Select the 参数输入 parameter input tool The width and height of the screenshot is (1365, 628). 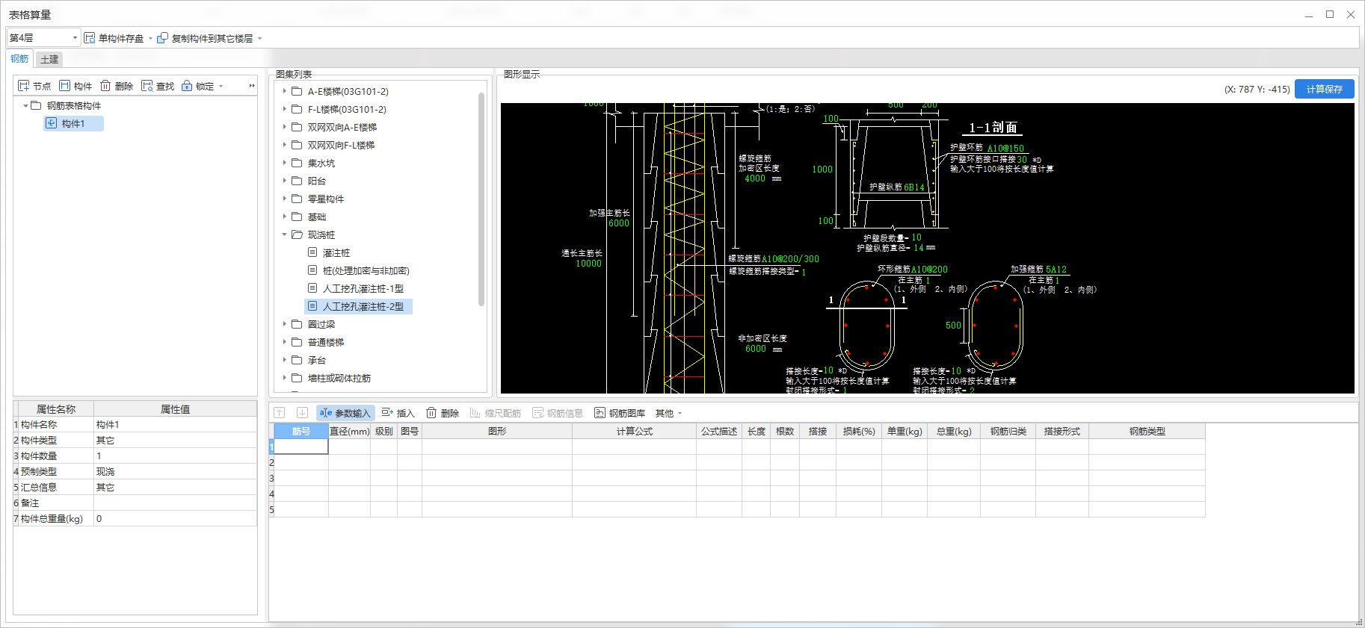click(x=345, y=413)
